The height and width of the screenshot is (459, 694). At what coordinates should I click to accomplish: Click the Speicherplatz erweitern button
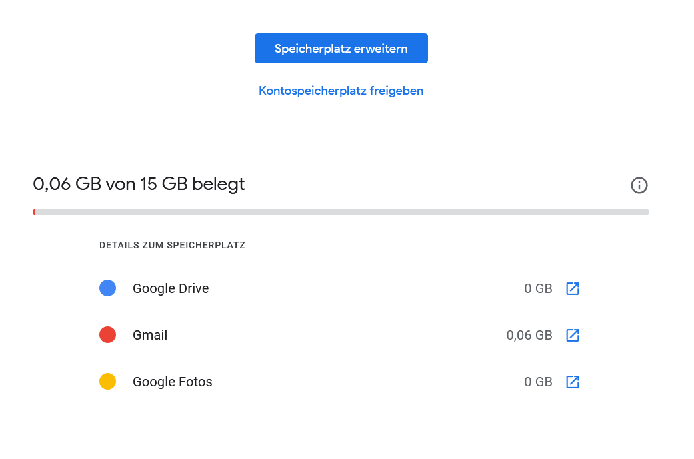pos(341,48)
